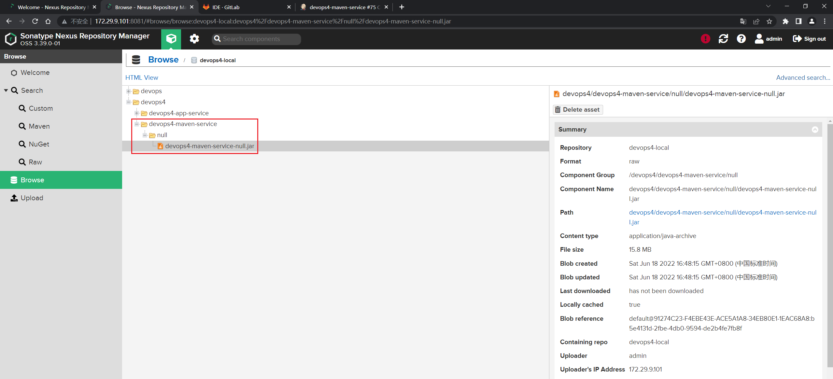
Task: Bookmark this page with star icon
Action: pos(769,21)
